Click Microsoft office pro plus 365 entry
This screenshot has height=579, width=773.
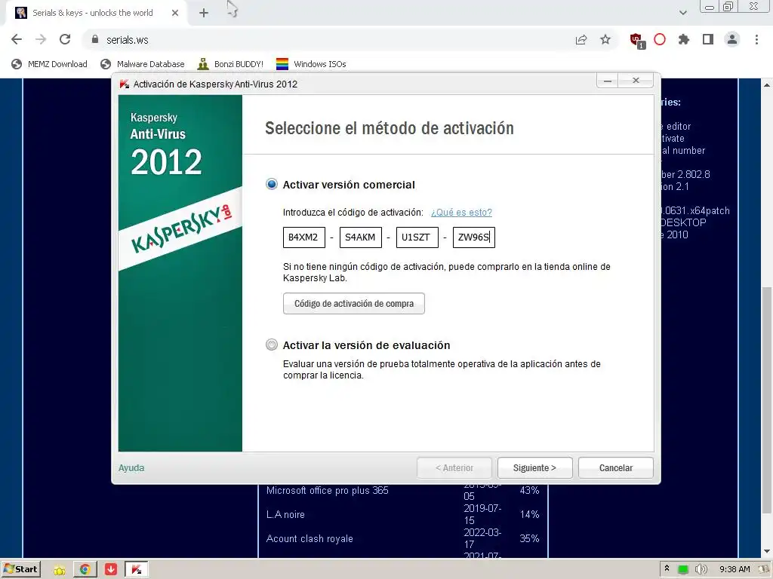tap(328, 490)
